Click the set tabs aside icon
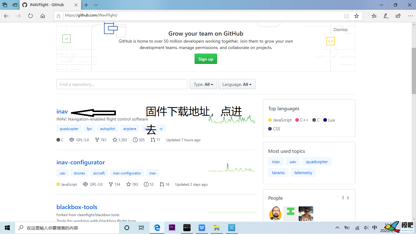This screenshot has height=235, width=416. tap(15, 5)
